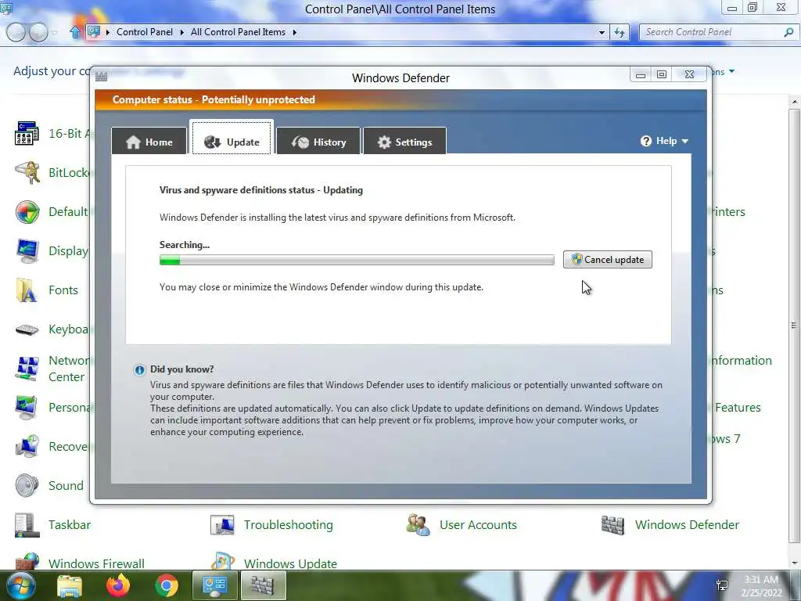Click the All Control Panel Items breadcrumb
This screenshot has width=801, height=601.
click(x=238, y=31)
